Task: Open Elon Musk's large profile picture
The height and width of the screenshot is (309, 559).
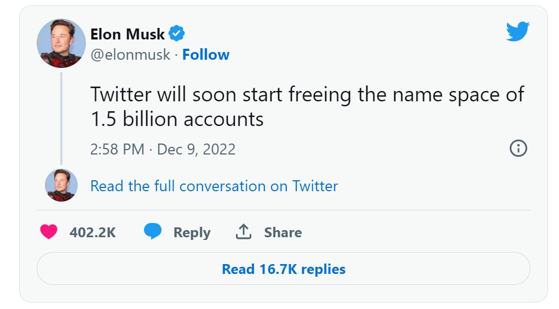Action: [x=61, y=43]
